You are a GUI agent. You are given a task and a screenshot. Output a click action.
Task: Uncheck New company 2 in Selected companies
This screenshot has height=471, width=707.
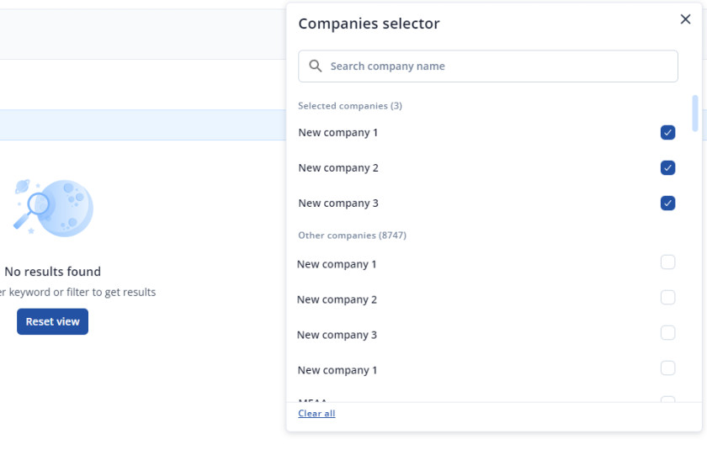pos(667,167)
